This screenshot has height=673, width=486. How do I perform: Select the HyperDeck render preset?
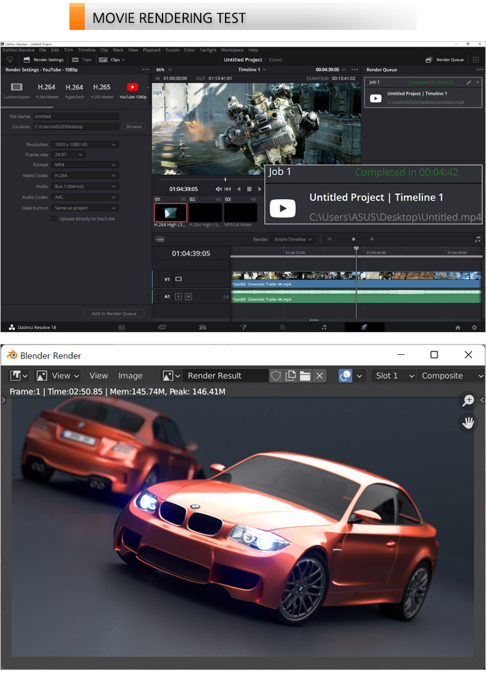[74, 90]
